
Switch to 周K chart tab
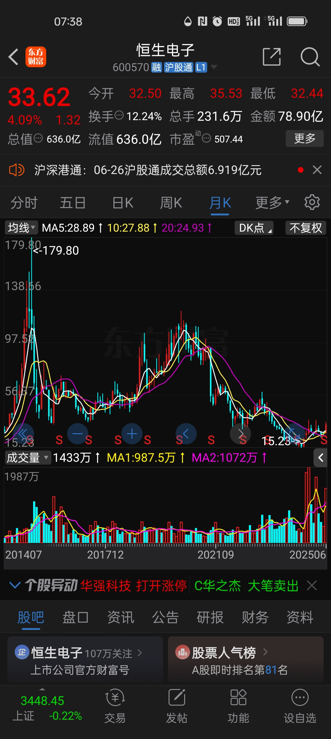click(x=171, y=203)
